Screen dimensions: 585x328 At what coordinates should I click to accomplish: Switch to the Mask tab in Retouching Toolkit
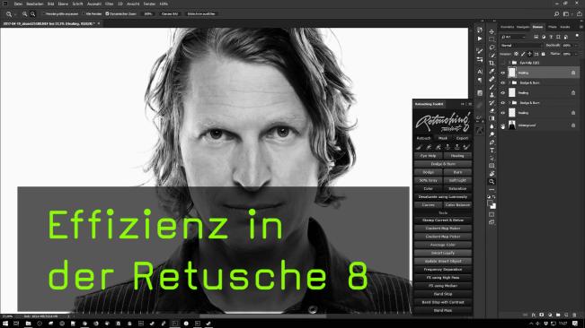[x=443, y=138]
